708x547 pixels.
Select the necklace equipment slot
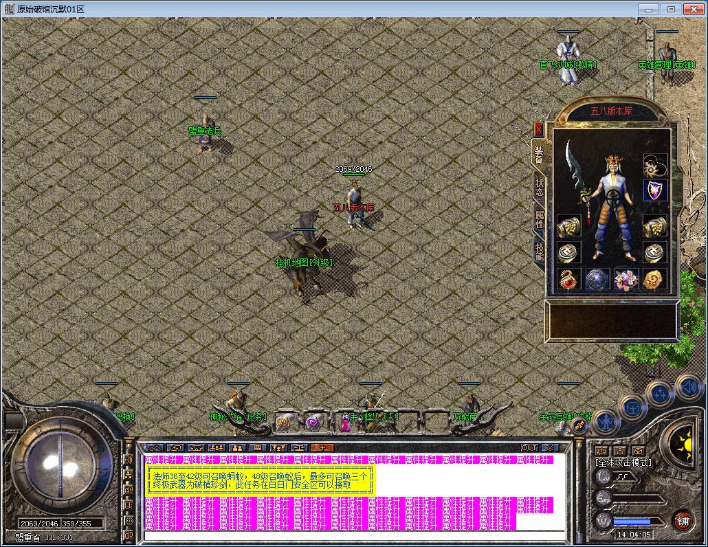click(x=655, y=166)
